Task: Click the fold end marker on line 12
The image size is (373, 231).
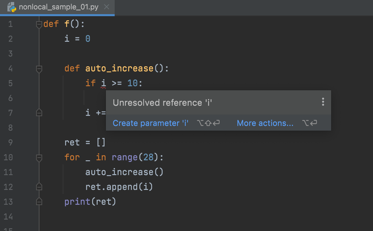Action: pos(39,187)
